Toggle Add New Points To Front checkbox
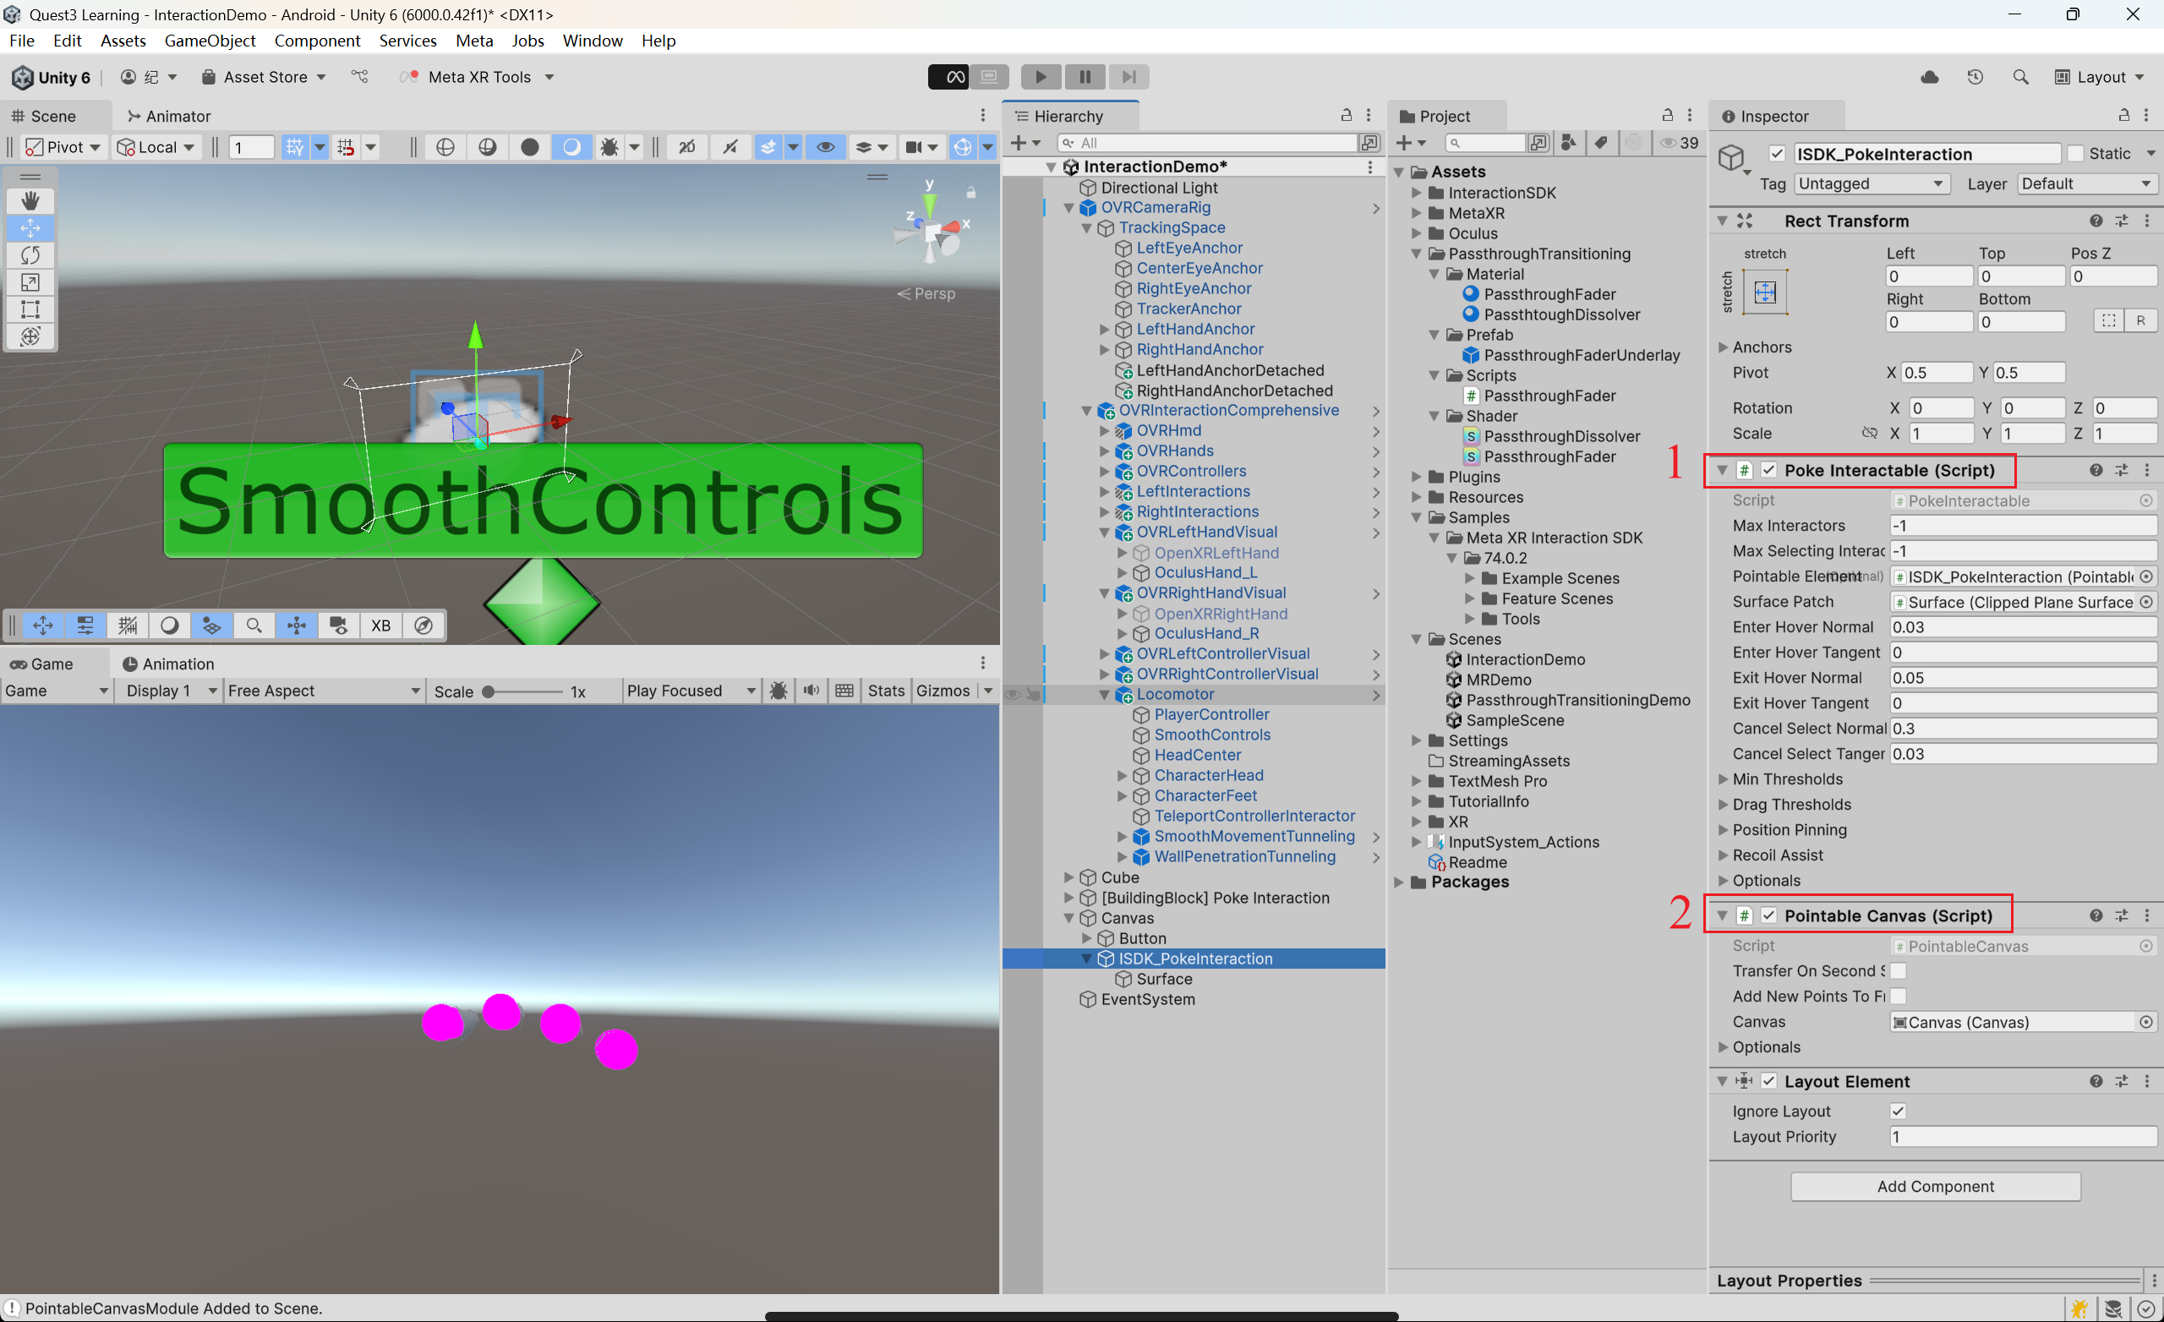Viewport: 2164px width, 1322px height. 1898,997
